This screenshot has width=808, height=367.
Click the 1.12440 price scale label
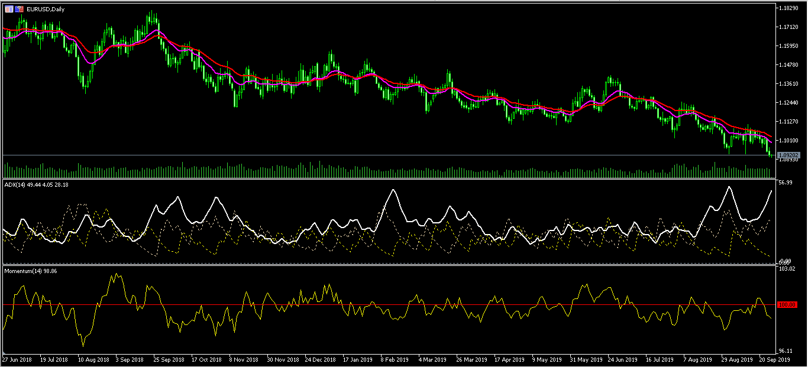789,103
